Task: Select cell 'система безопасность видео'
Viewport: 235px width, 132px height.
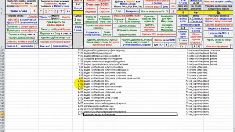Action: point(130,109)
